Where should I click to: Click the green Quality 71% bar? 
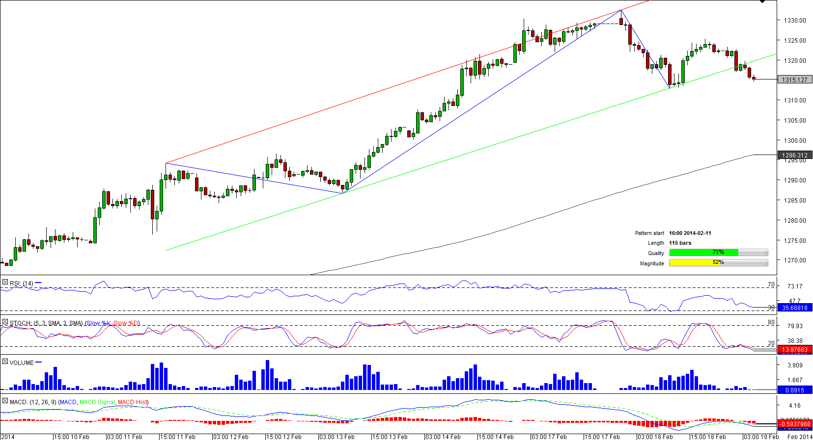(x=703, y=252)
